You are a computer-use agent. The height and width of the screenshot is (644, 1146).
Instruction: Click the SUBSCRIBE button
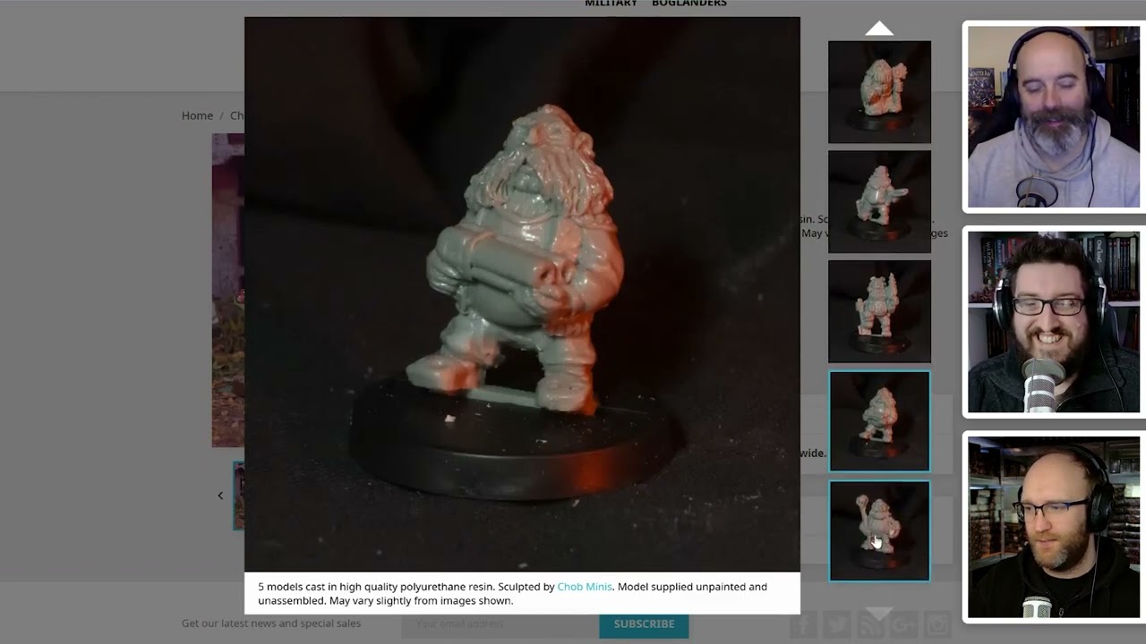tap(644, 623)
